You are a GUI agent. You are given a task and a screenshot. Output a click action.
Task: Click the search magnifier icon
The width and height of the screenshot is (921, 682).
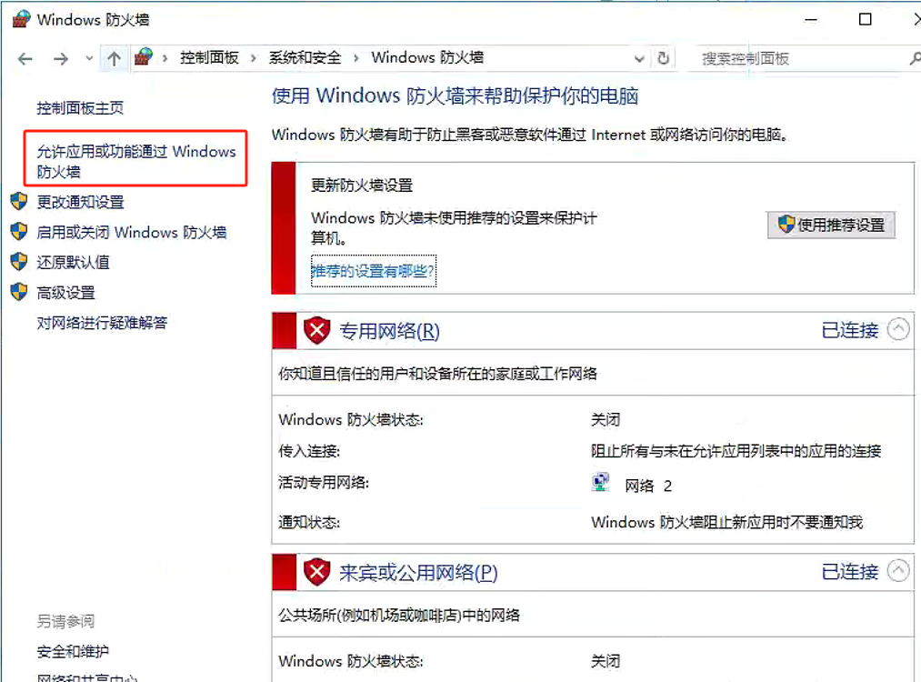915,58
